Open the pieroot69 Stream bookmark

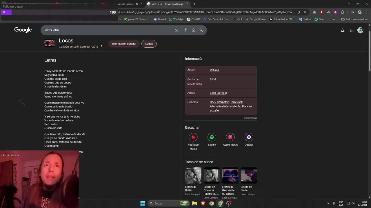137,19
